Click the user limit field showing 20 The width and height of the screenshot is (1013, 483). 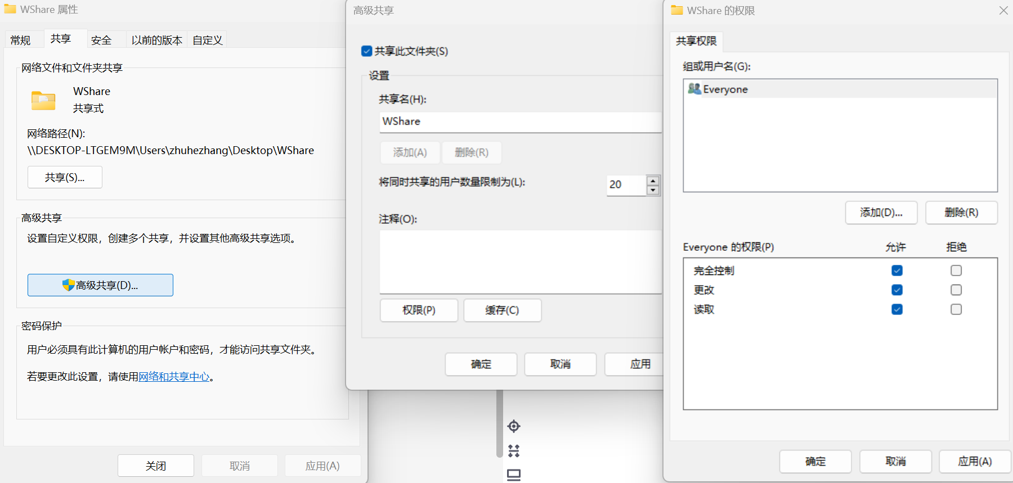626,185
